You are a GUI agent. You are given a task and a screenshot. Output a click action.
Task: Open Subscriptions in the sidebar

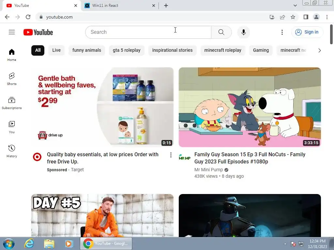pyautogui.click(x=12, y=103)
